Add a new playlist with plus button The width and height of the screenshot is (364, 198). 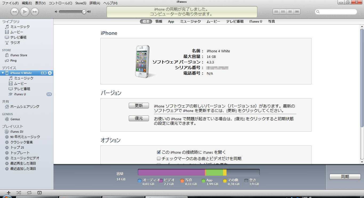point(9,193)
